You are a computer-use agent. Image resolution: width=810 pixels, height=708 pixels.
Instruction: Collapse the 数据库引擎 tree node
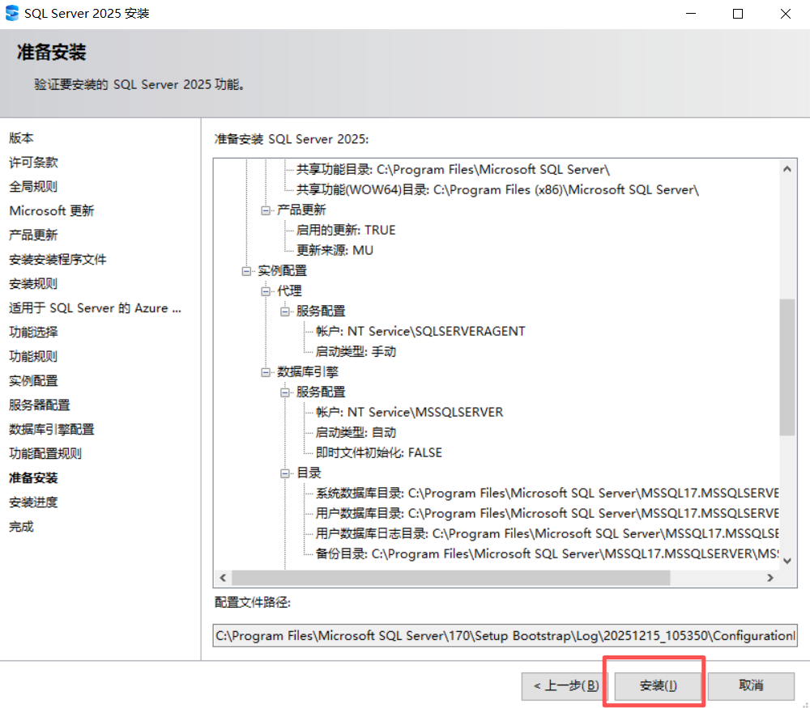266,372
